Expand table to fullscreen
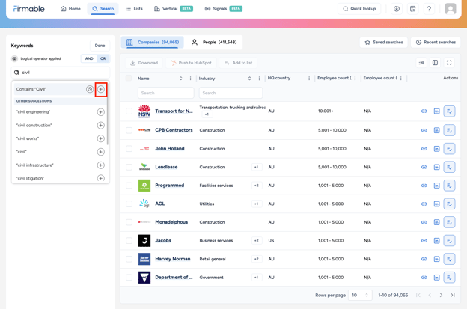The image size is (467, 309). pos(449,63)
